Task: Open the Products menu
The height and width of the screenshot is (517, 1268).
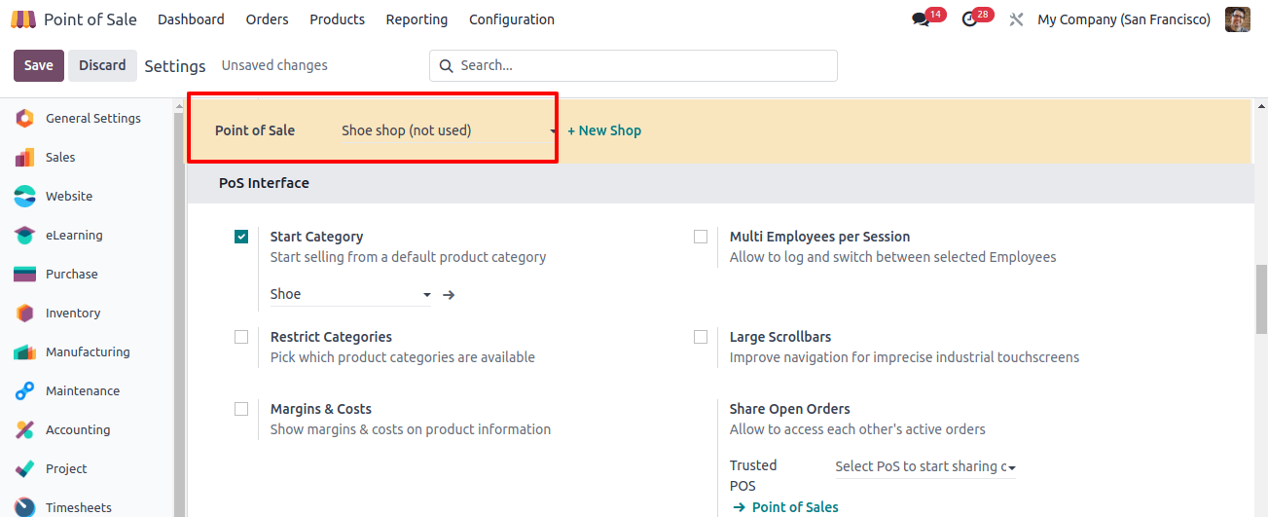Action: (x=337, y=19)
